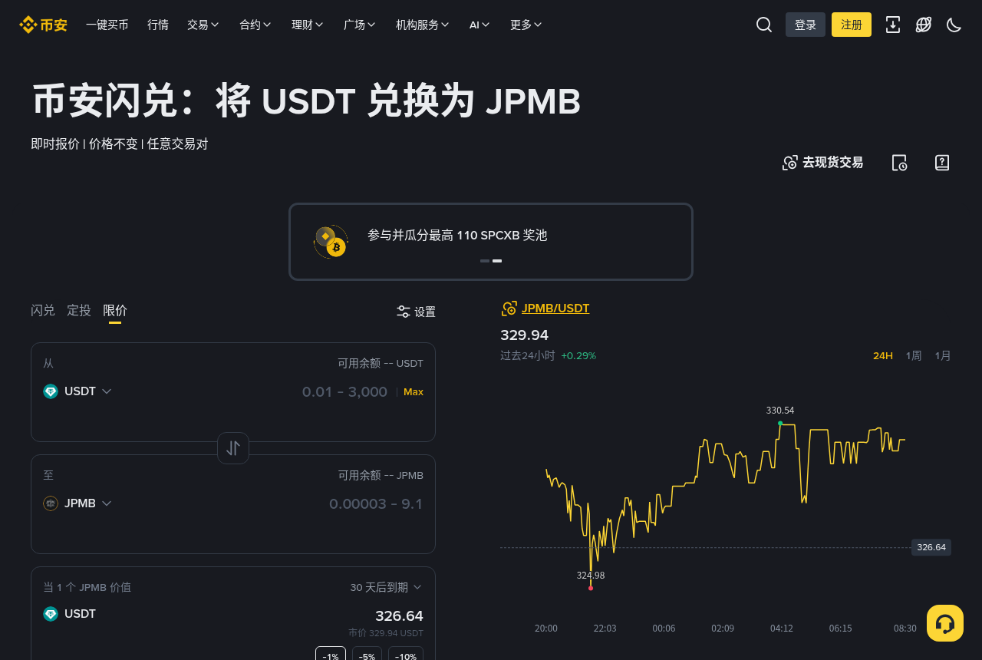Image resolution: width=982 pixels, height=660 pixels.
Task: Open the 30 天后到期 expiry dropdown
Action: pos(386,587)
